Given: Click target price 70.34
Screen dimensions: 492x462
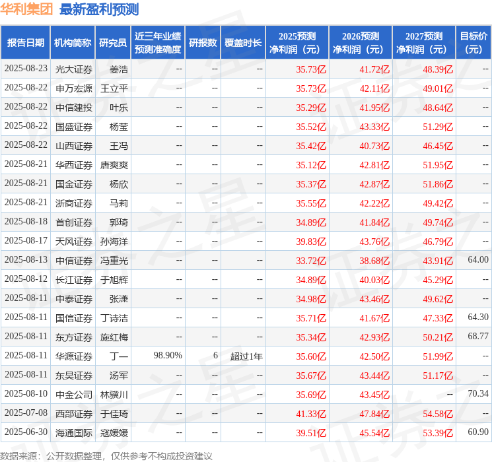Looking at the screenshot, I should (x=478, y=393).
